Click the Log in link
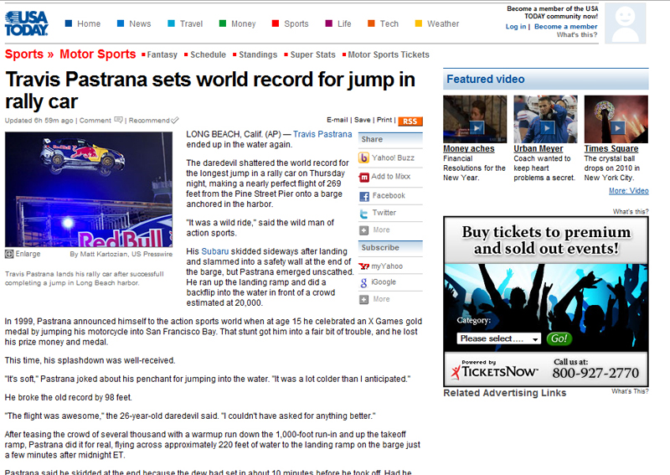 (516, 27)
